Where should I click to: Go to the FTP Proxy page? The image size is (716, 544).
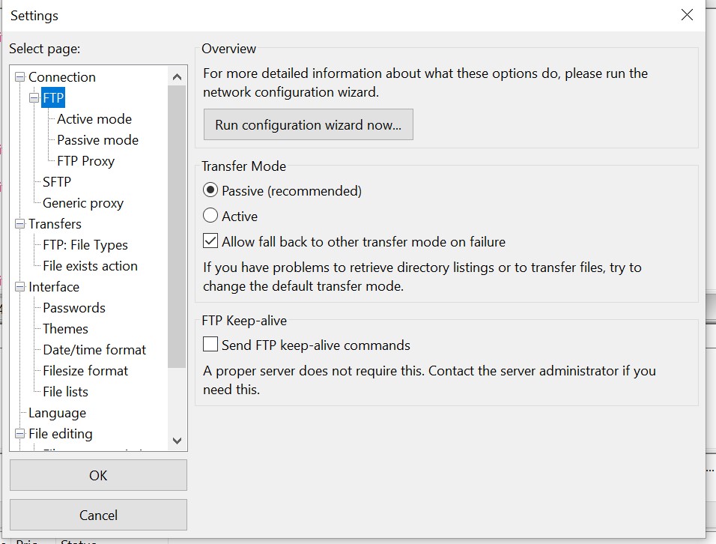pos(85,161)
